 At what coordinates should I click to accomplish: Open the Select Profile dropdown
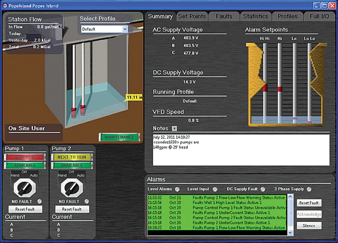coord(125,30)
